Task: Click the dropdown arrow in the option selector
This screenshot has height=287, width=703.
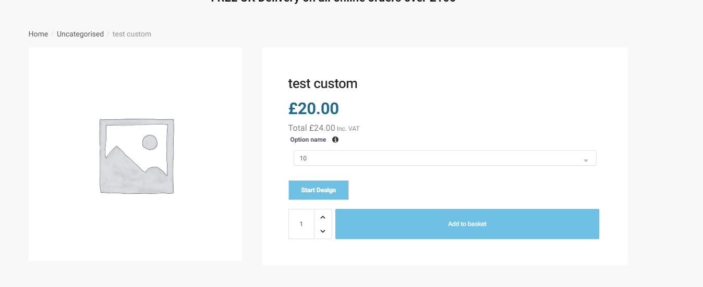Action: pyautogui.click(x=586, y=159)
